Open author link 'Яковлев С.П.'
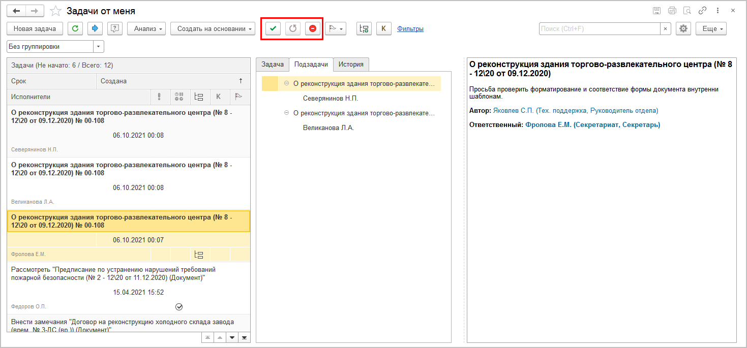The image size is (747, 348). (576, 110)
